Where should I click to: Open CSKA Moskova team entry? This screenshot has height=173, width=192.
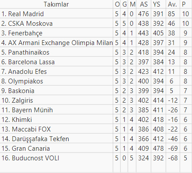(x=27, y=24)
